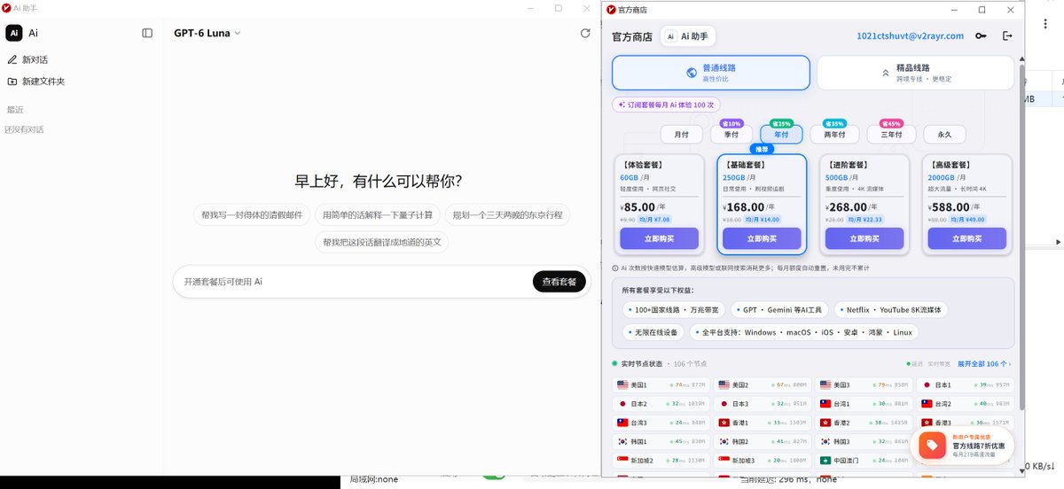1064x489 pixels.
Task: Choose the 月付 billing period
Action: point(682,135)
